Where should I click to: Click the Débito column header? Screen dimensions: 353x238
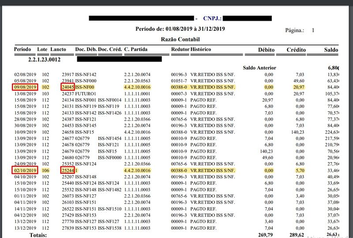266,50
